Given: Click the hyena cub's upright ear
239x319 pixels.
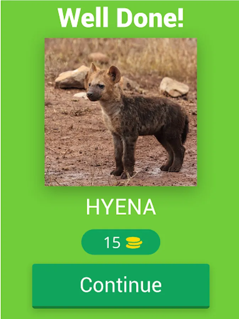Looking at the screenshot, I should pos(114,74).
